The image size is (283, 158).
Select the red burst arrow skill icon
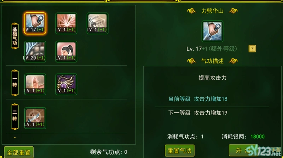[66, 23]
